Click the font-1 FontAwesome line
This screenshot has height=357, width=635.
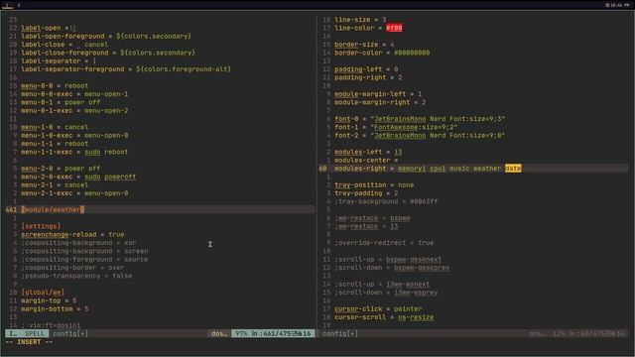coord(396,127)
